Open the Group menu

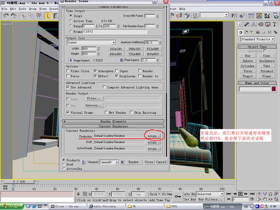pos(33,9)
